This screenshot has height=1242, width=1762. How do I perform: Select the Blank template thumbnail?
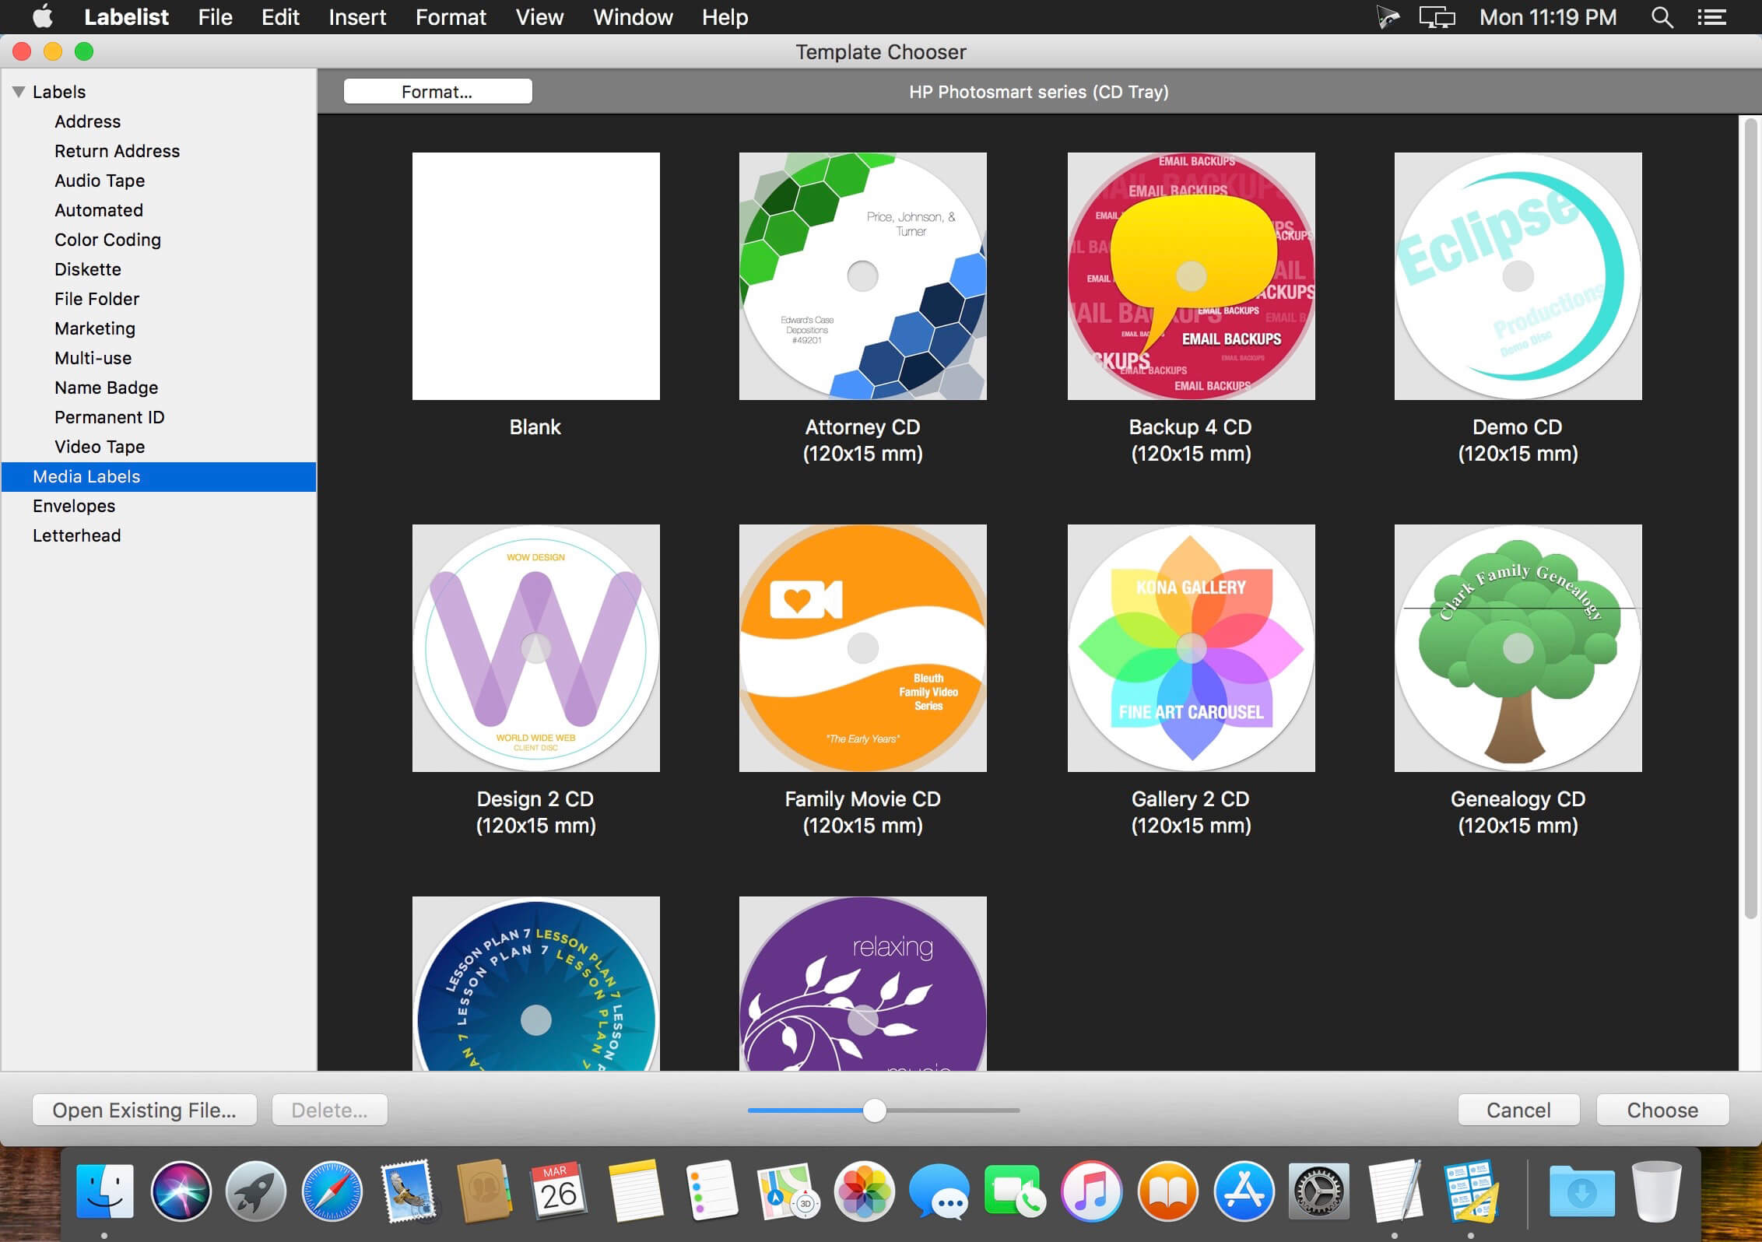[535, 276]
